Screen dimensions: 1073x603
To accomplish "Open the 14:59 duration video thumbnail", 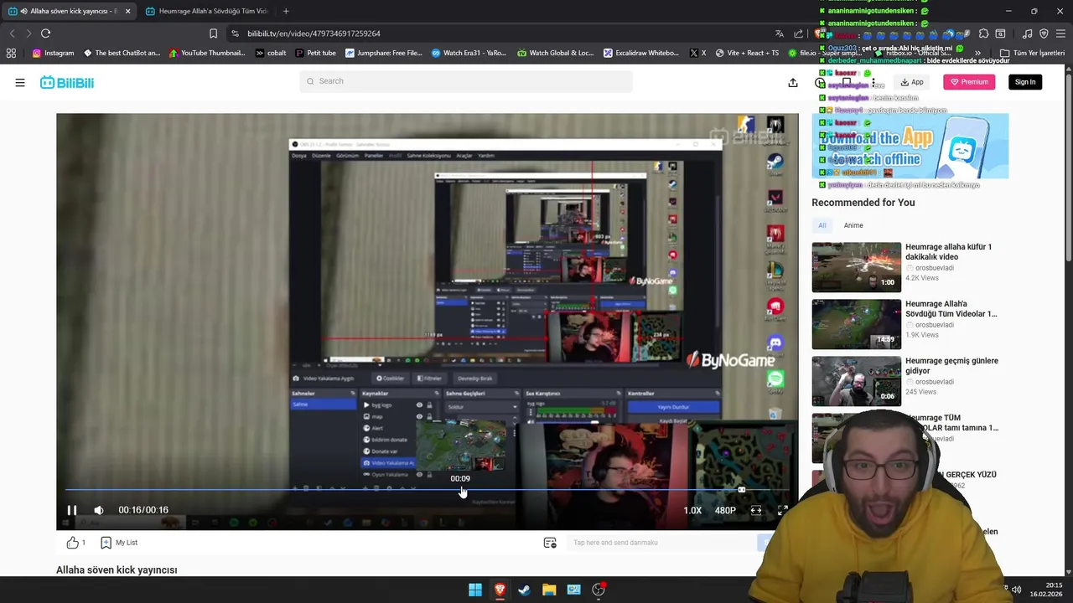I will (856, 324).
